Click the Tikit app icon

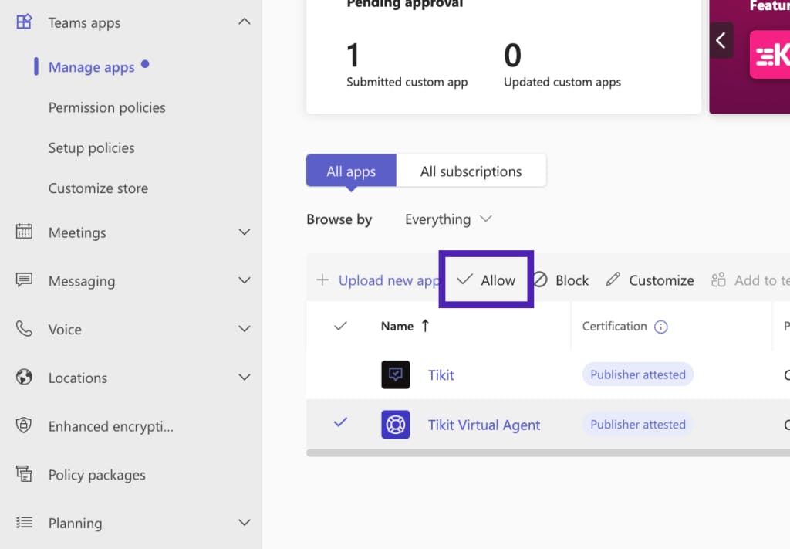point(395,374)
